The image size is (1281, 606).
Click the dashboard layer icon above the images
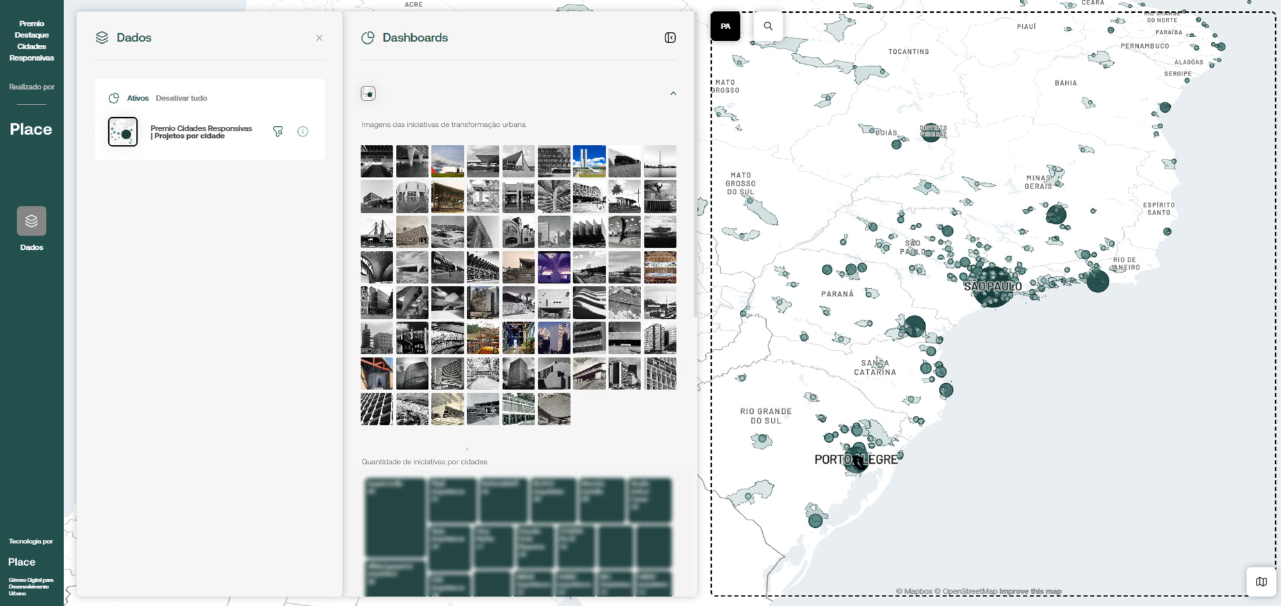click(368, 94)
